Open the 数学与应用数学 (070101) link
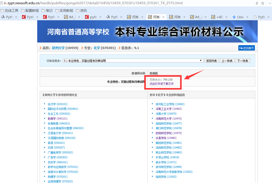The width and height of the screenshot is (272, 183). click(63, 167)
